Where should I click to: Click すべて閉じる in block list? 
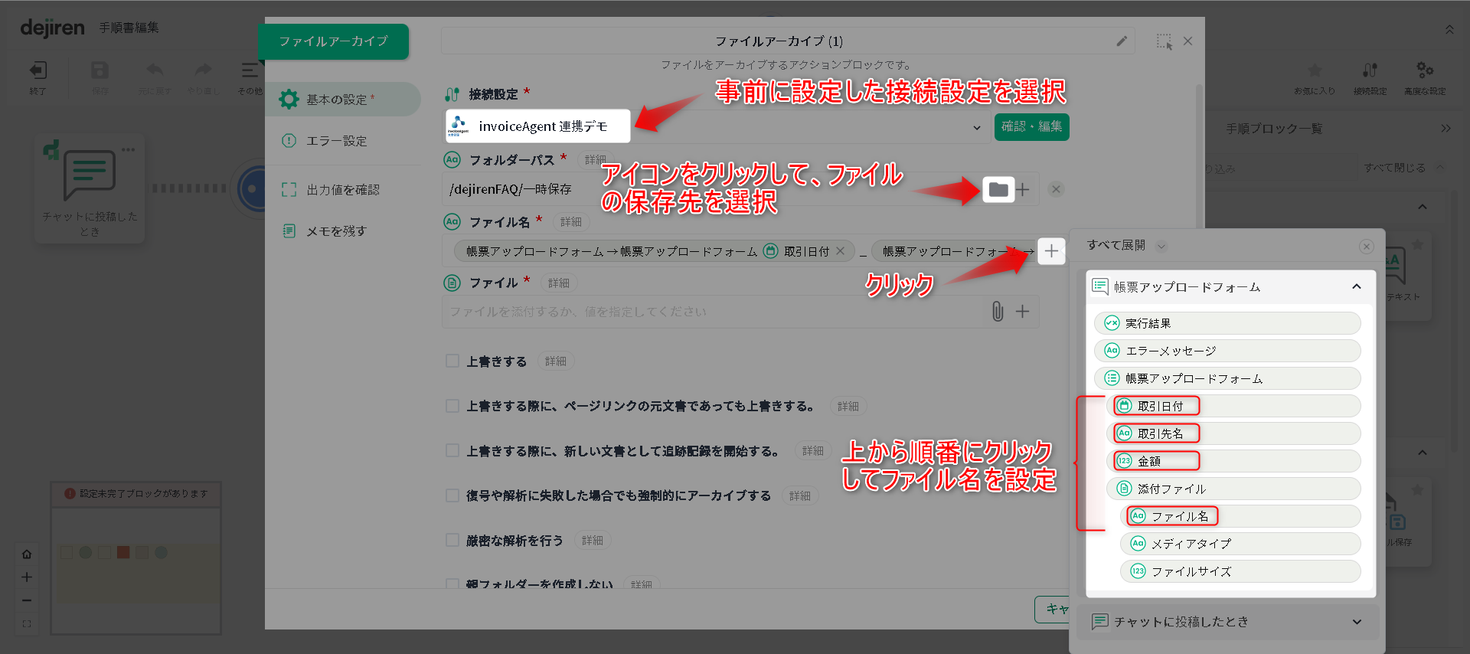(1405, 167)
